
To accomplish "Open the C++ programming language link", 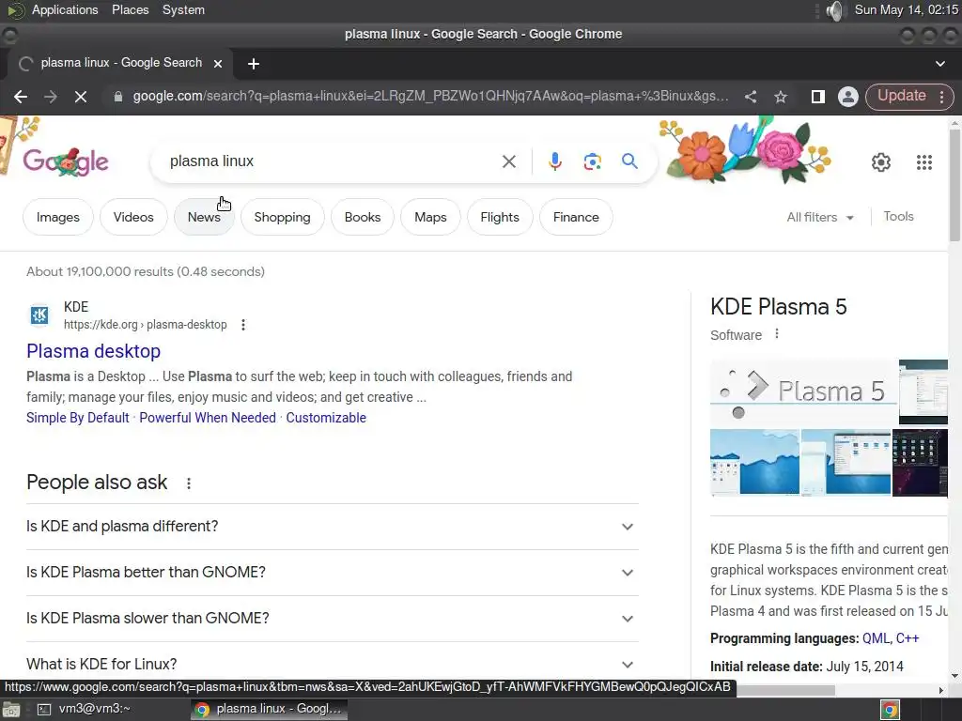I will tap(908, 638).
